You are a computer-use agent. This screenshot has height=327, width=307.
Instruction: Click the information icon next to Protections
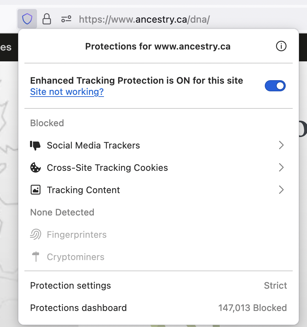click(281, 46)
